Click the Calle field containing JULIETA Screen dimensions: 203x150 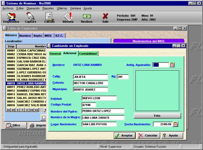(90, 77)
